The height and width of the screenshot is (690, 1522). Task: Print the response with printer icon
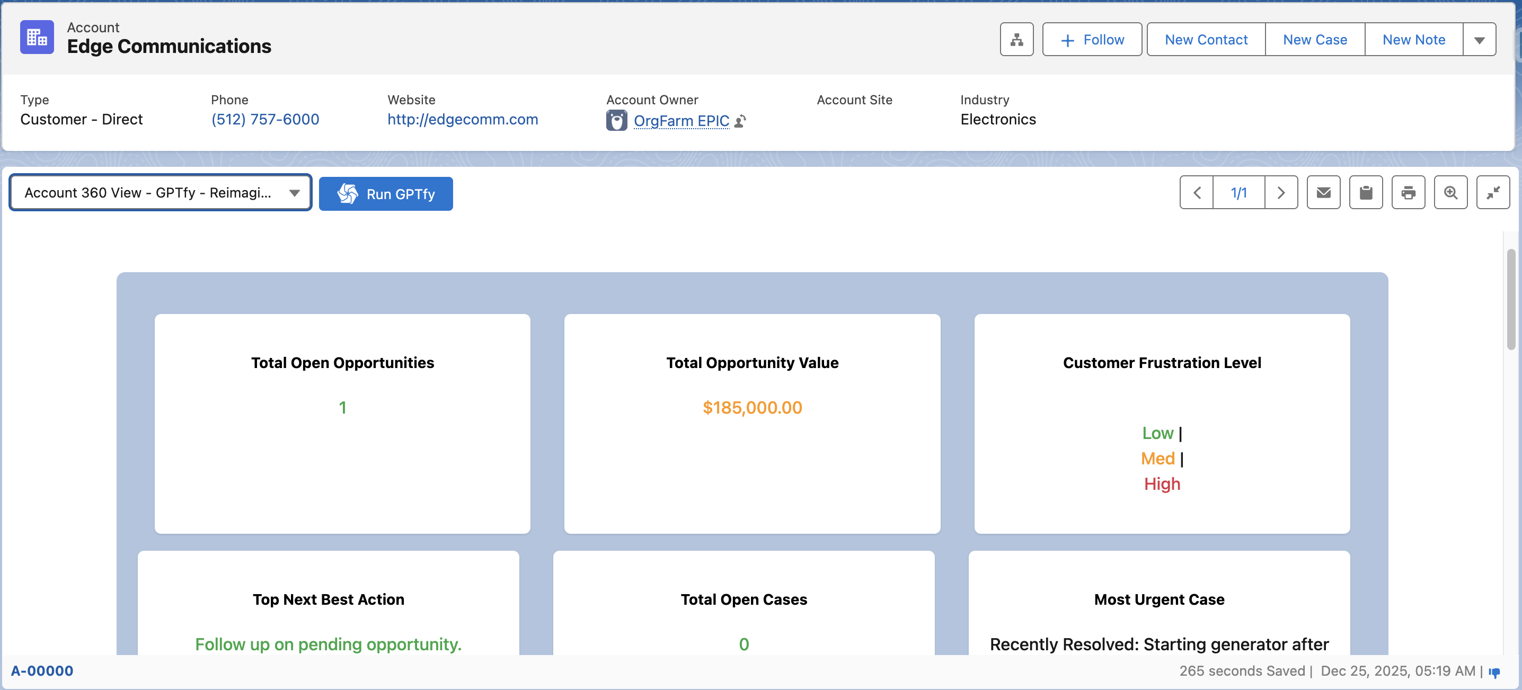(x=1408, y=192)
